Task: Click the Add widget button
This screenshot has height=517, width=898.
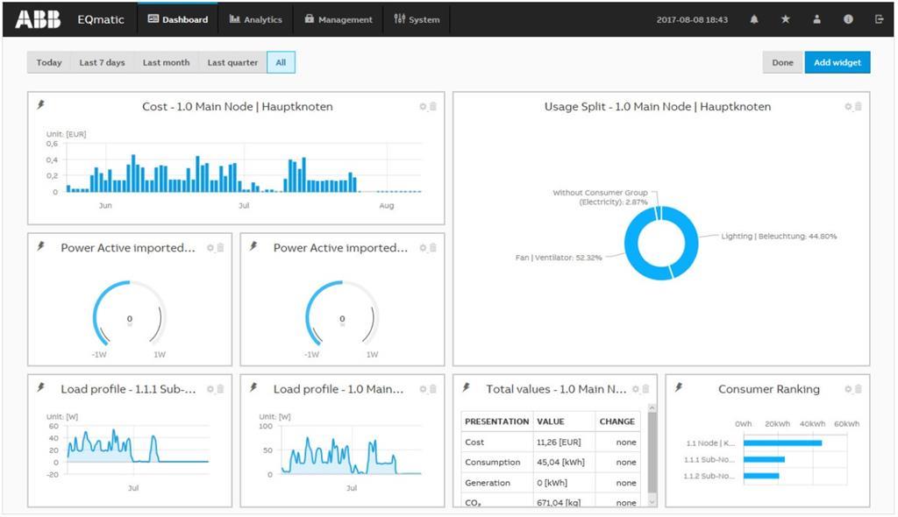Action: coord(837,62)
